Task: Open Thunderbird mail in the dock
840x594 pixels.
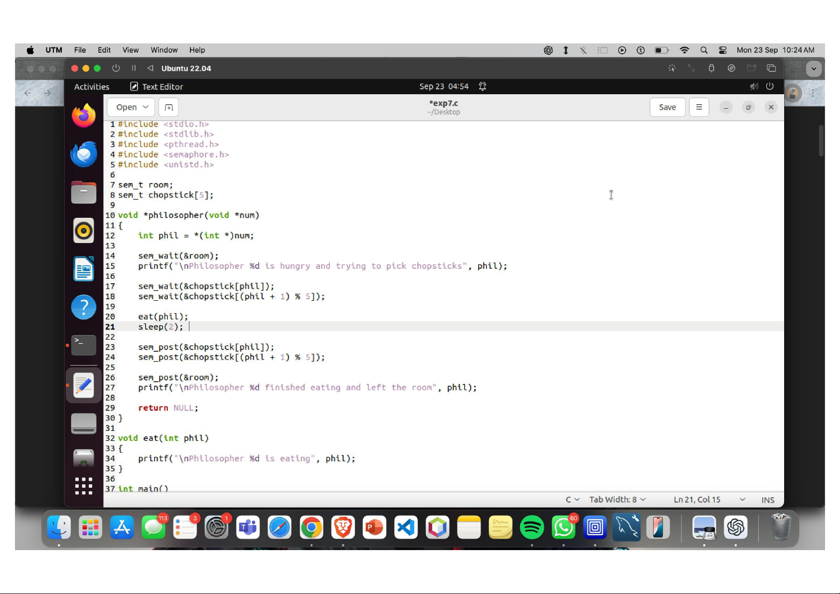Action: [83, 154]
